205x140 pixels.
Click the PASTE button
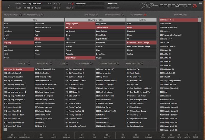click(x=107, y=135)
